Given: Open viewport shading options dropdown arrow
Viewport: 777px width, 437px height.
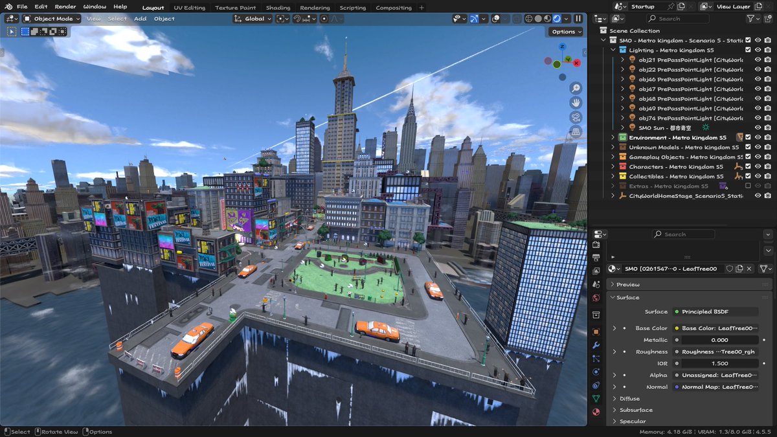Looking at the screenshot, I should (566, 19).
